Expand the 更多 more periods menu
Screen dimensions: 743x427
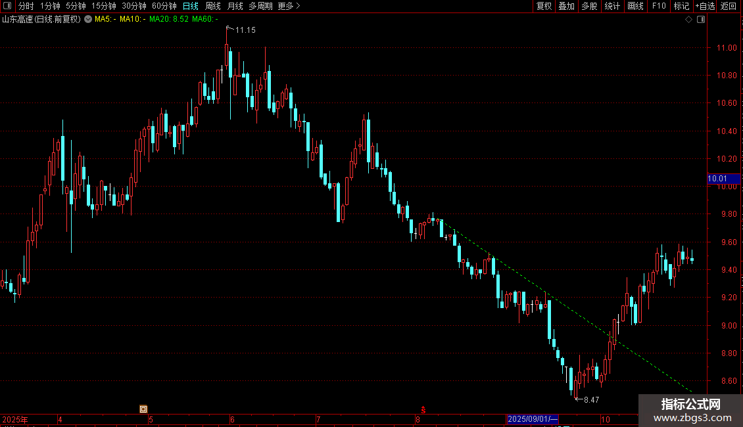click(x=289, y=6)
